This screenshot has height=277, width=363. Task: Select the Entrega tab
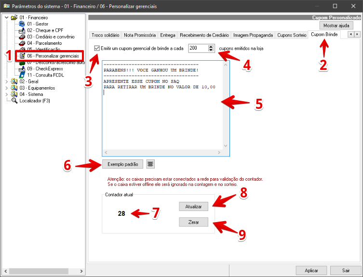tap(168, 35)
